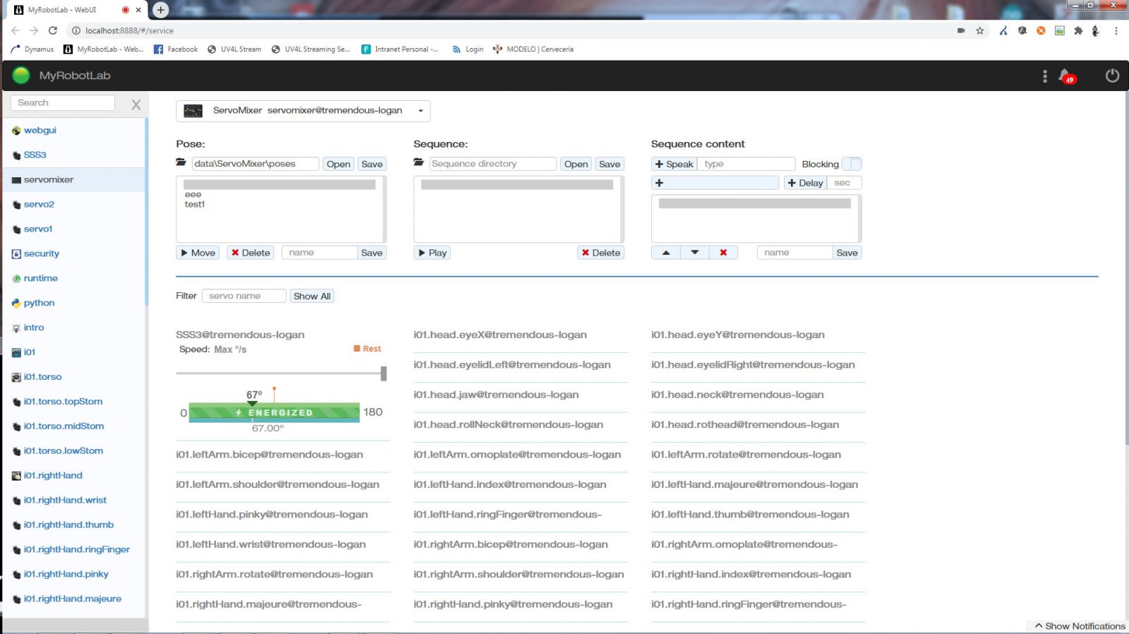
Task: Bookmark this page with the star icon
Action: click(x=979, y=30)
